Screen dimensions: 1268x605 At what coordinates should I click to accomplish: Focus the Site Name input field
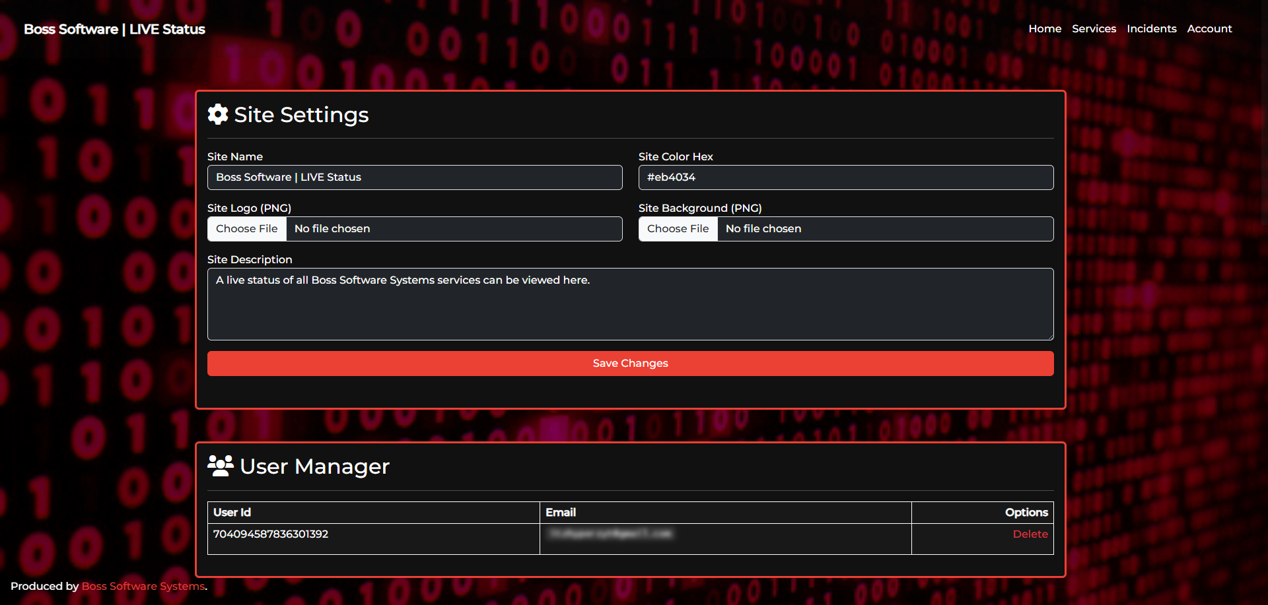(x=415, y=177)
